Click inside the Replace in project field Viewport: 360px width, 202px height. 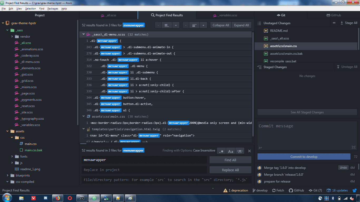tap(144, 170)
